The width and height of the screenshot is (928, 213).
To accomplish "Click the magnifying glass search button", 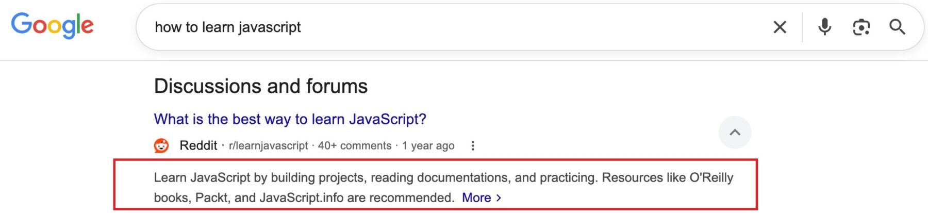I will click(897, 27).
